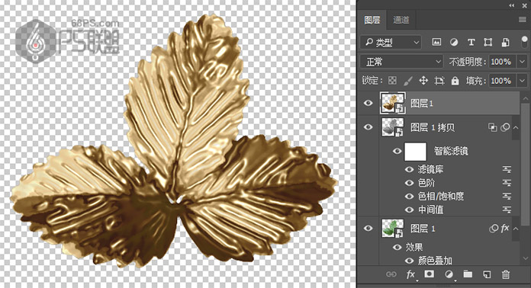Create a new layer

(487, 274)
